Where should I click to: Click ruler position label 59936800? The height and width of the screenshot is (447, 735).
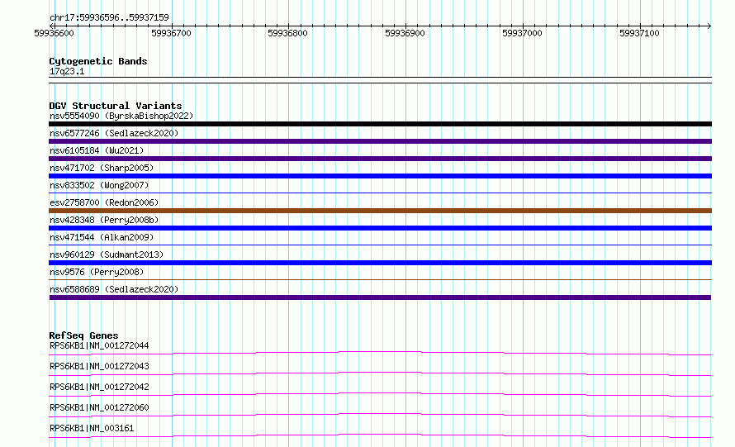288,33
